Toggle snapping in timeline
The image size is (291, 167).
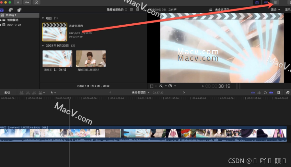coord(271,93)
